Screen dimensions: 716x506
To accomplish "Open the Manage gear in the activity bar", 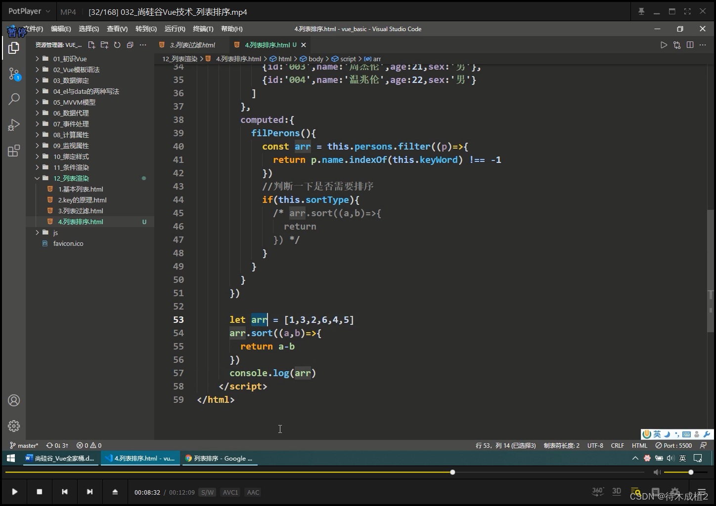I will pyautogui.click(x=14, y=426).
